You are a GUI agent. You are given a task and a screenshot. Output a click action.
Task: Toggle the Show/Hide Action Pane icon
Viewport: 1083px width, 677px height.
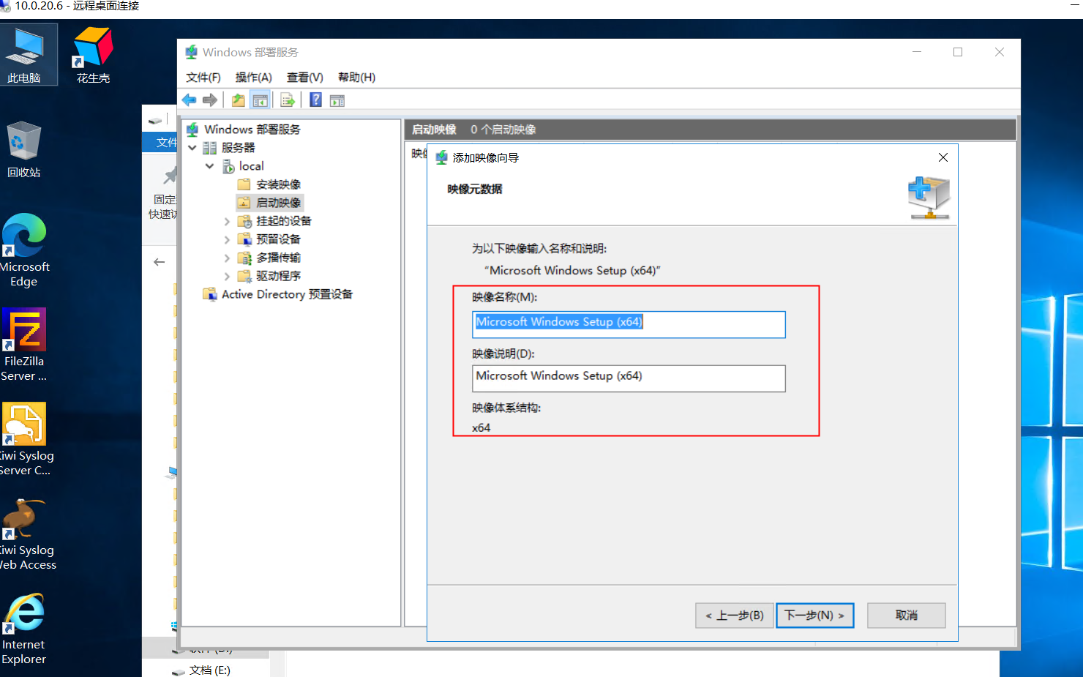pos(337,100)
